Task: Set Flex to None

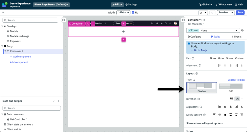Action: (213, 58)
